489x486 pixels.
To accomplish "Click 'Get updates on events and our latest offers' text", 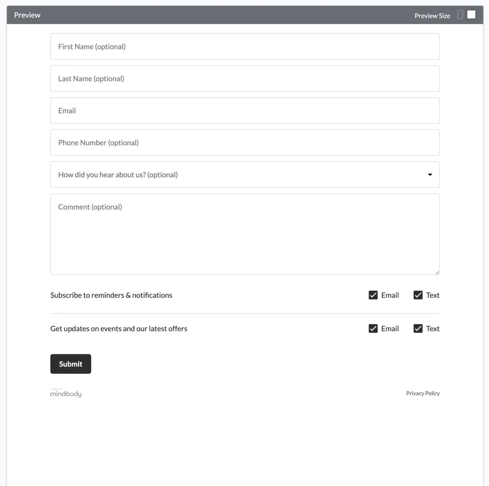I will pyautogui.click(x=119, y=328).
